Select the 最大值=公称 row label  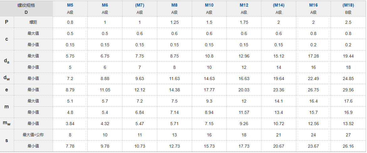click(33, 135)
